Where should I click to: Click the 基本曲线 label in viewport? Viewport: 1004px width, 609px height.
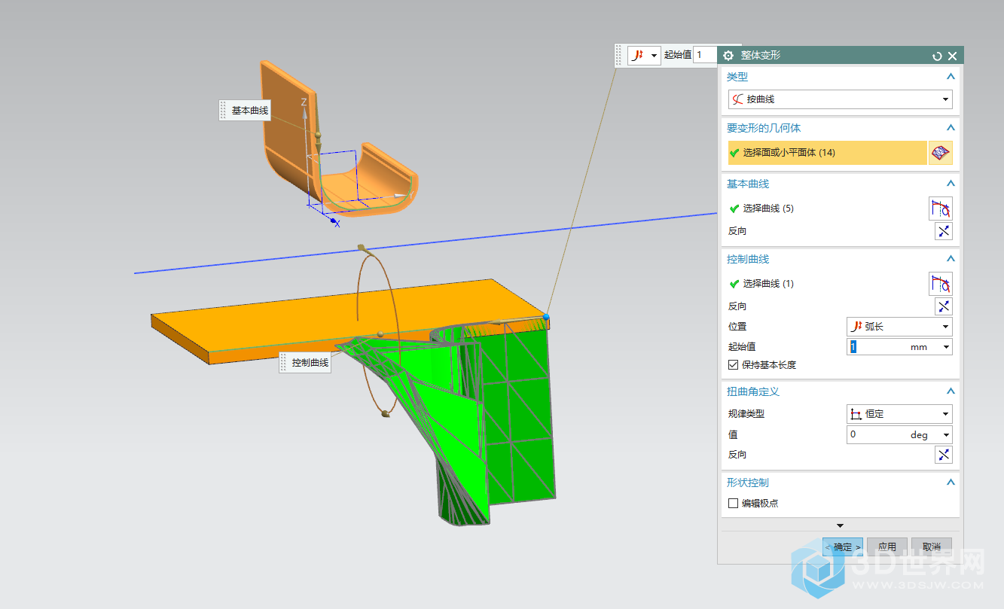(x=250, y=110)
